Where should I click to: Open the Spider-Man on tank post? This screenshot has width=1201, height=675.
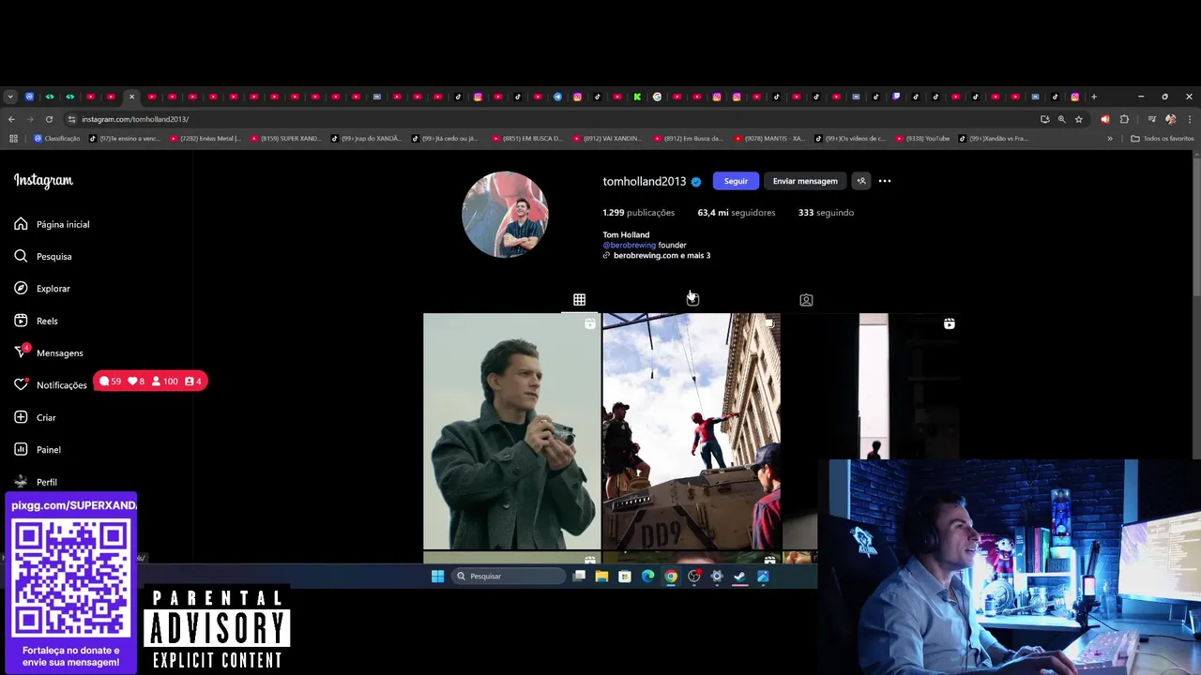(x=692, y=431)
